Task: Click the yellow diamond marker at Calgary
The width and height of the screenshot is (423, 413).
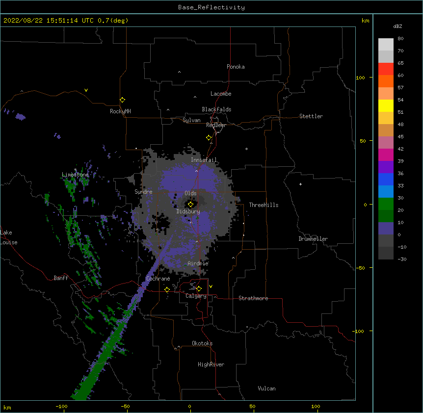Action: pyautogui.click(x=199, y=289)
